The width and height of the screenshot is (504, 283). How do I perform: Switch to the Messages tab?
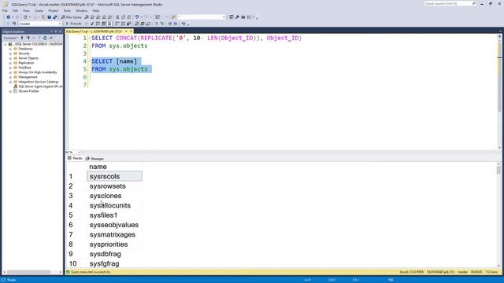pos(94,159)
